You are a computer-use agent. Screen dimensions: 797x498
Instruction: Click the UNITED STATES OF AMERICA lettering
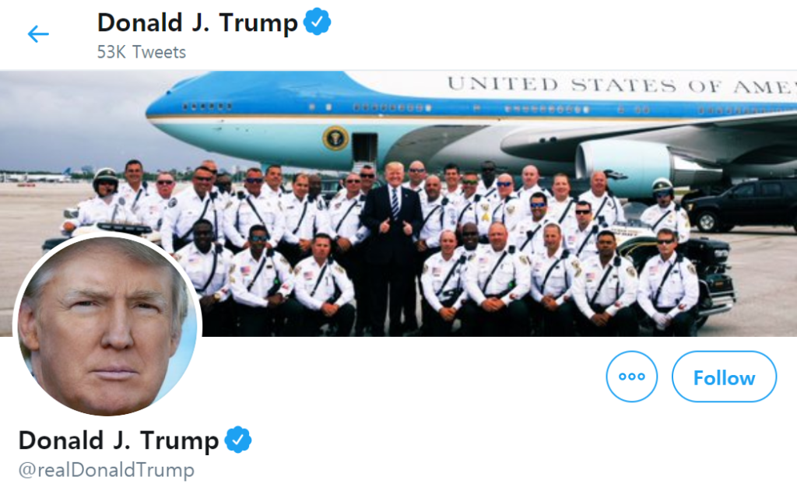621,85
